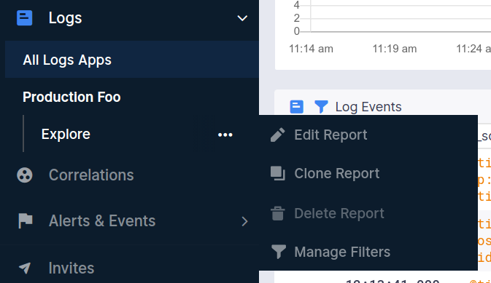Collapse the Logs section chevron
The height and width of the screenshot is (283, 491).
(x=242, y=18)
